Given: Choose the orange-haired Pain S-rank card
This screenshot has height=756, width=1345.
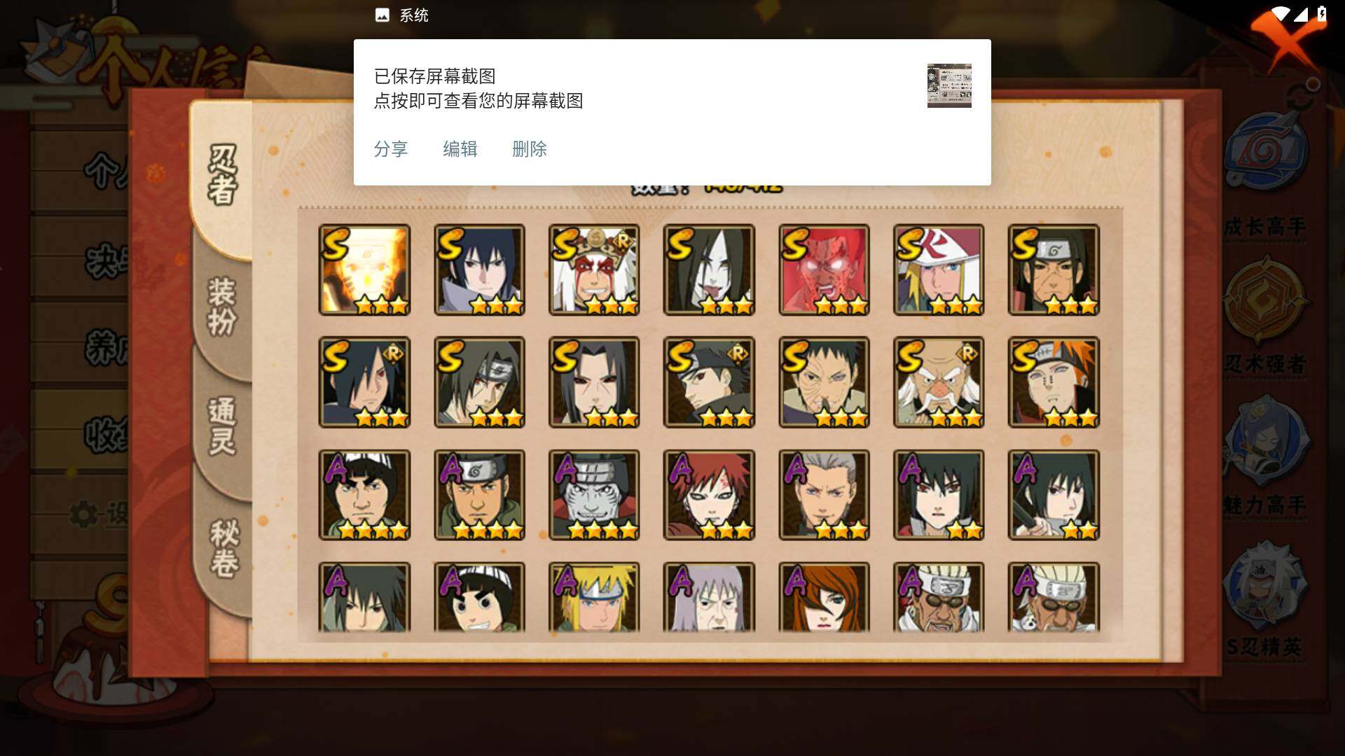Looking at the screenshot, I should click(1054, 382).
